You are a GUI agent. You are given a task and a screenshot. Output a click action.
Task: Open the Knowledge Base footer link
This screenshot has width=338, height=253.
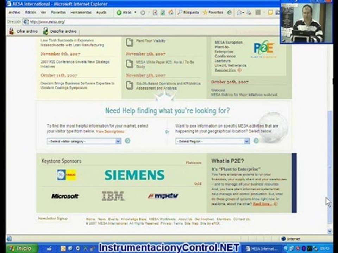(134, 219)
